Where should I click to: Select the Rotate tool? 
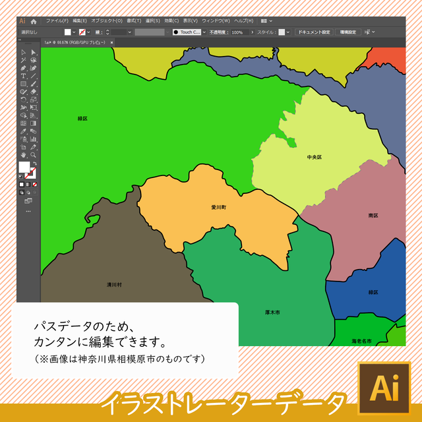[x=24, y=100]
